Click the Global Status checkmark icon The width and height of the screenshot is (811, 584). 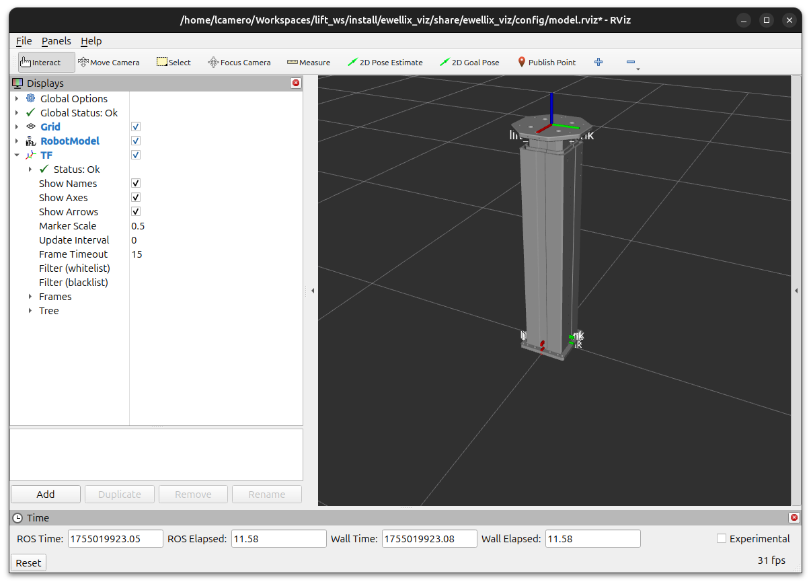click(31, 112)
